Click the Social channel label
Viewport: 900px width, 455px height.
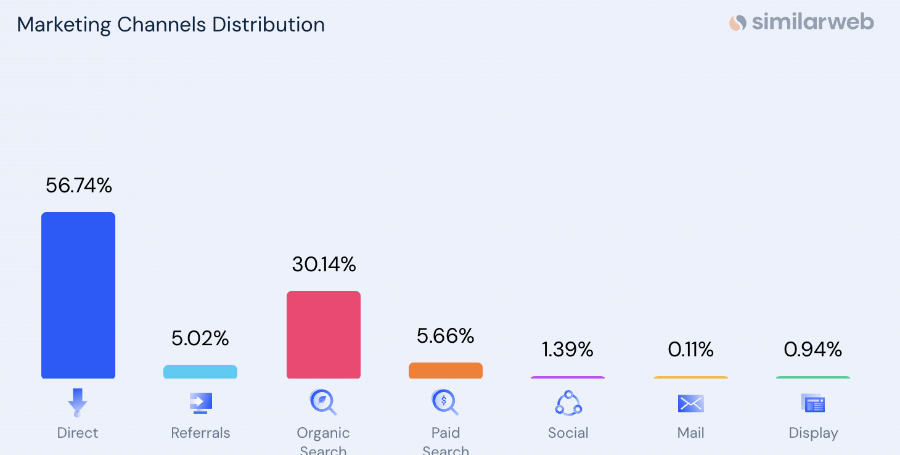pos(568,433)
